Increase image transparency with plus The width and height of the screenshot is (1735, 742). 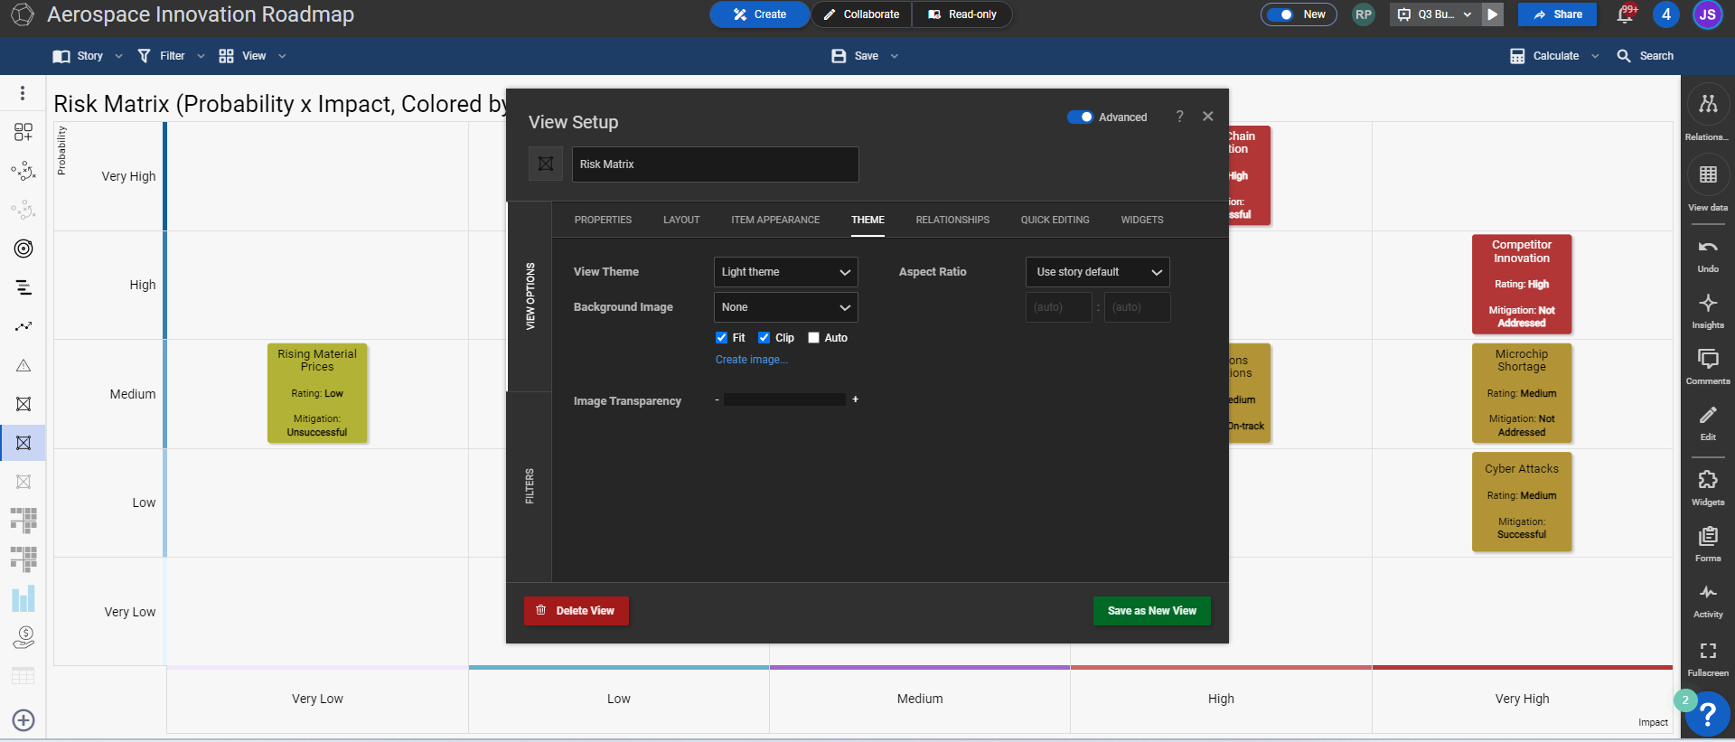point(855,399)
